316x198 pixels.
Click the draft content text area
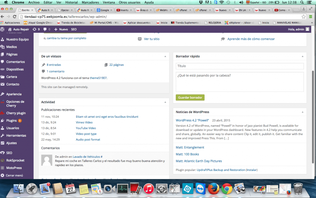point(240,82)
